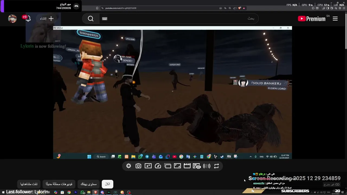The height and width of the screenshot is (195, 347).
Task: Open Brave Wallet icon in toolbar
Action: (332, 8)
